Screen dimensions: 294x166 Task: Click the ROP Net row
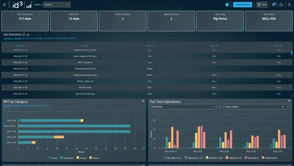pos(147,88)
